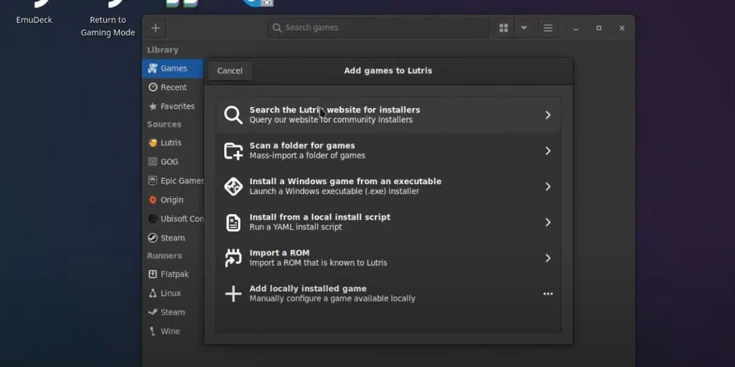The image size is (735, 367).
Task: Close the Lutris window
Action: coord(621,28)
